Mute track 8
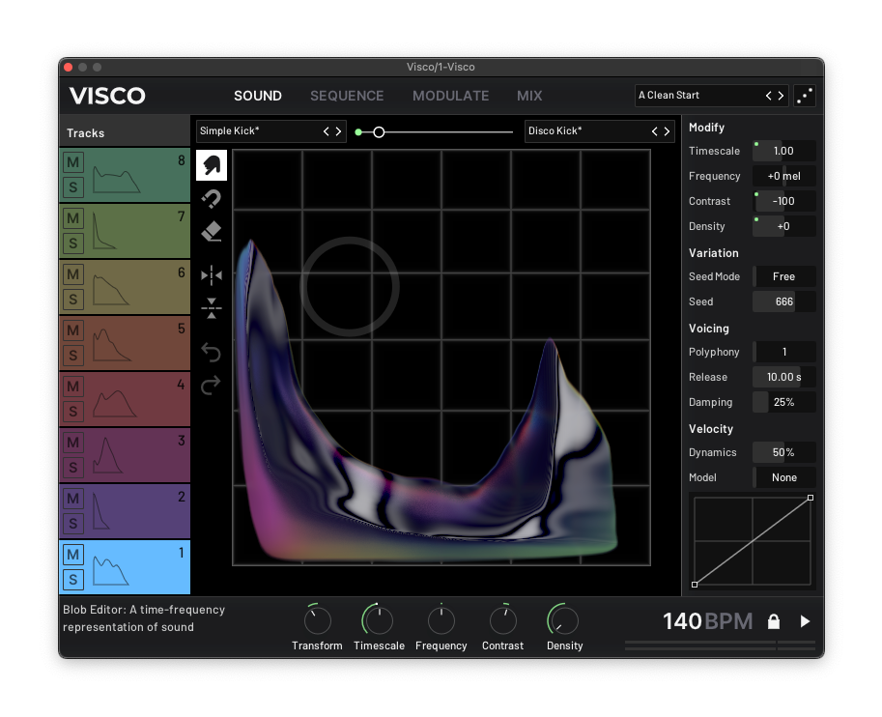 (73, 161)
